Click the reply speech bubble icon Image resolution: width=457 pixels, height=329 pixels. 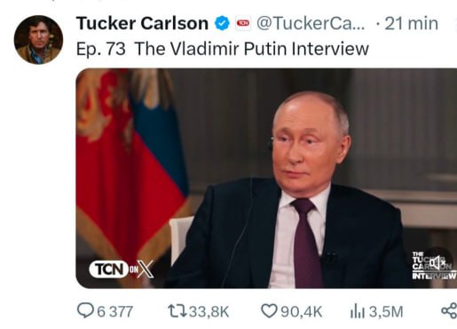(85, 311)
